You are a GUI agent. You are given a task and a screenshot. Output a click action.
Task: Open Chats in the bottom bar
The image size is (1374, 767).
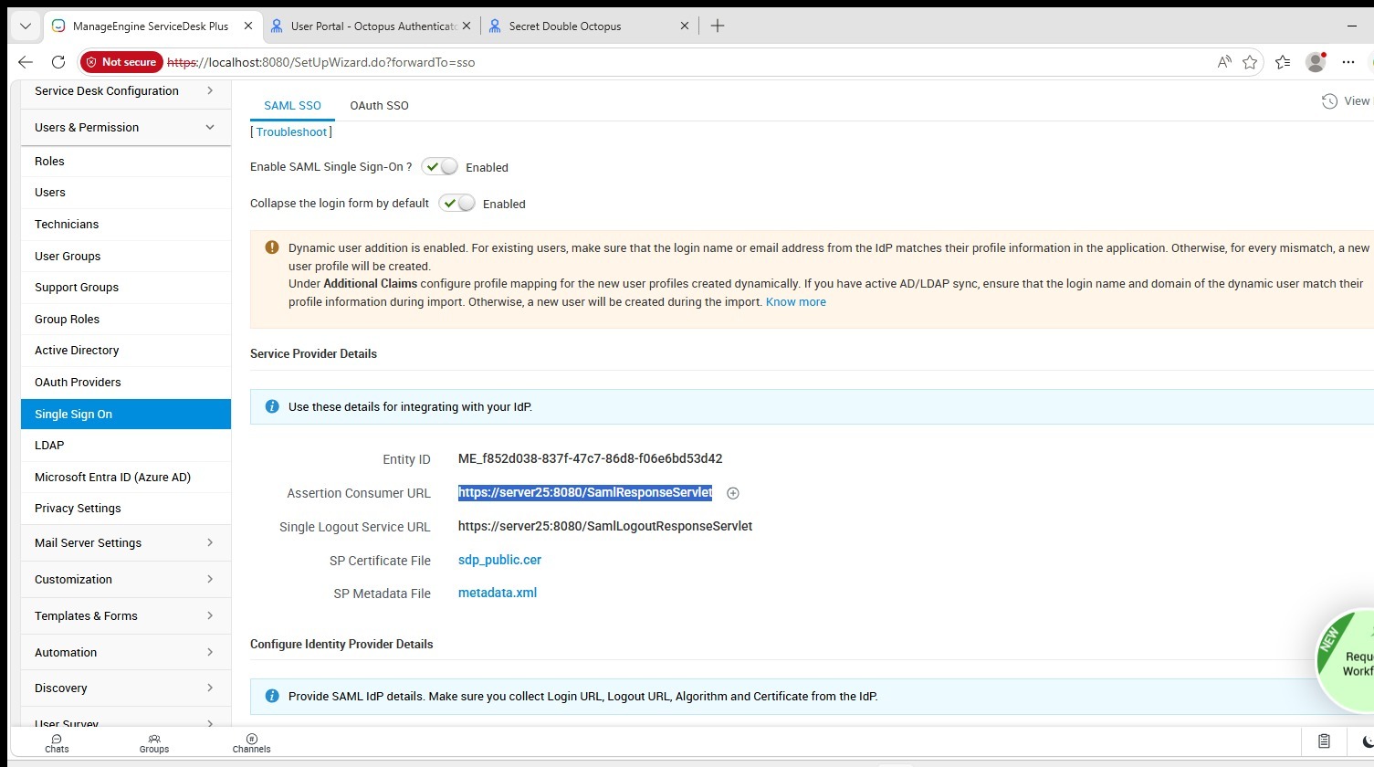pyautogui.click(x=57, y=743)
